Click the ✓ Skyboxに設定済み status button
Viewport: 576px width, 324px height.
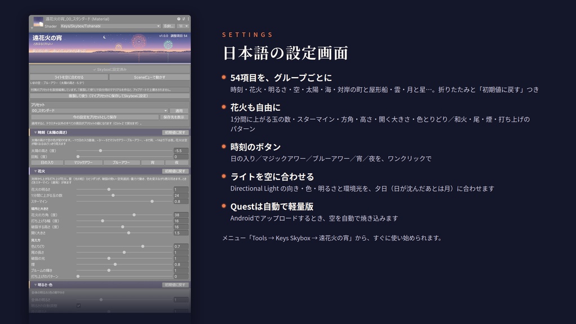[110, 69]
